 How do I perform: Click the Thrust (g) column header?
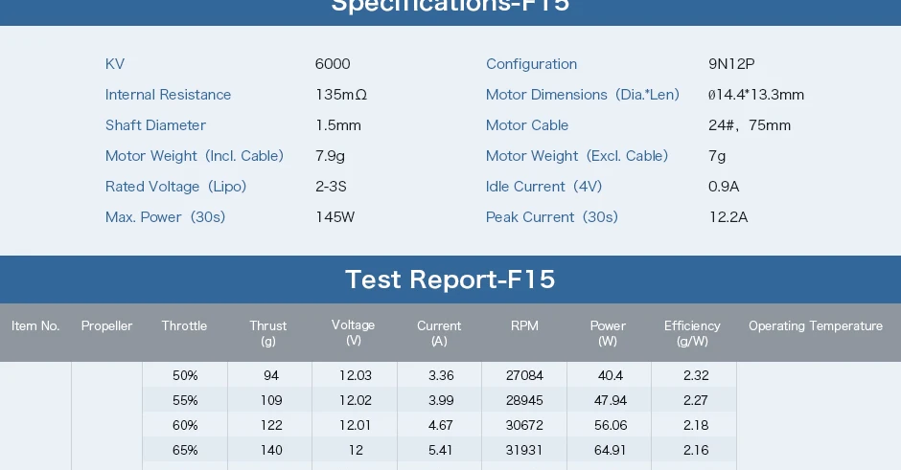click(267, 333)
